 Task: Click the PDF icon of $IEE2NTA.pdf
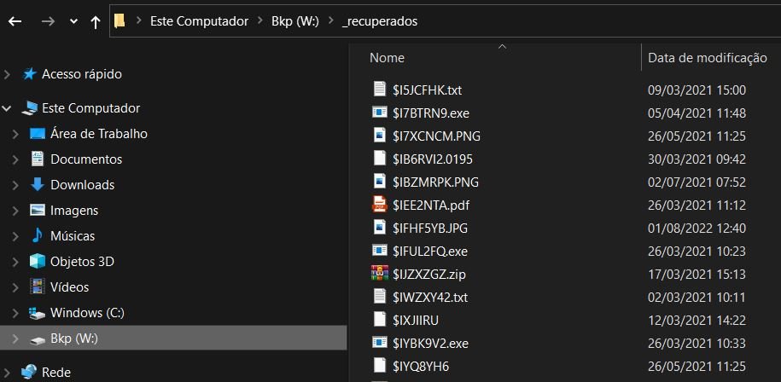coord(380,205)
